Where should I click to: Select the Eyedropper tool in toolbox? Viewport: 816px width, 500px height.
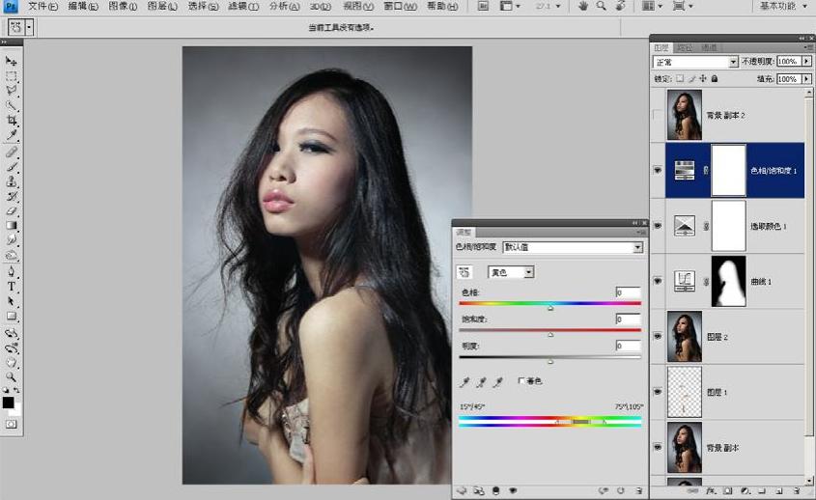click(x=11, y=135)
